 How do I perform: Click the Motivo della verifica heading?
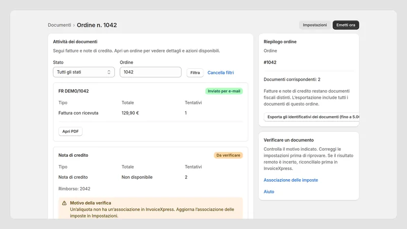point(91,203)
